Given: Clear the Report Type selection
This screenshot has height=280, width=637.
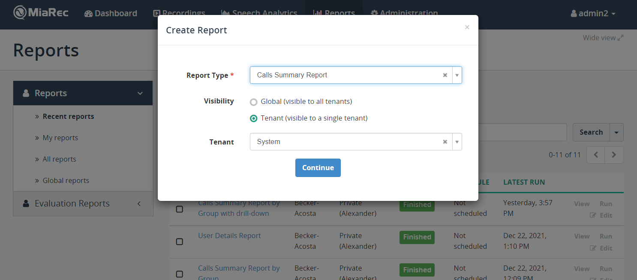Looking at the screenshot, I should (445, 75).
